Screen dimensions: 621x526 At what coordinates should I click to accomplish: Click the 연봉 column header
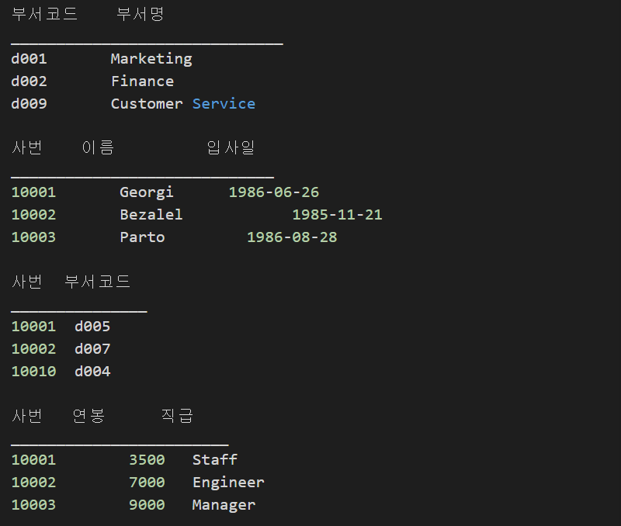tap(88, 416)
